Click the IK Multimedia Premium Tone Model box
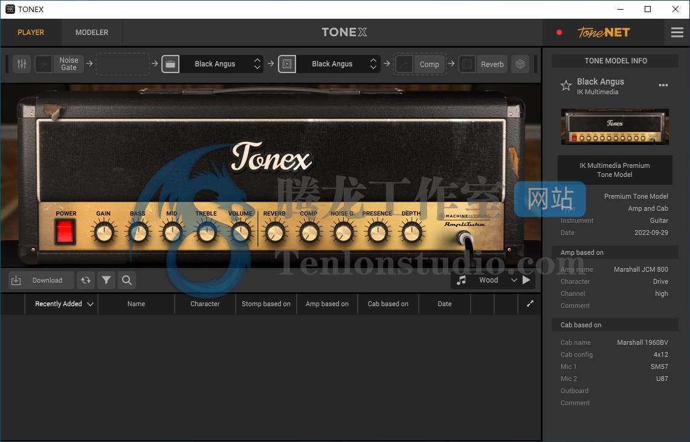Screen dimensions: 690x442 (x=614, y=170)
